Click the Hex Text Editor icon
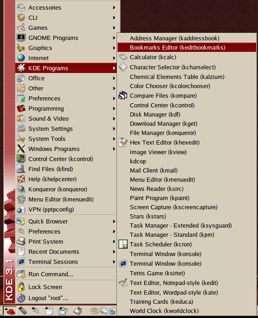Image resolution: width=258 pixels, height=318 pixels. click(x=123, y=142)
